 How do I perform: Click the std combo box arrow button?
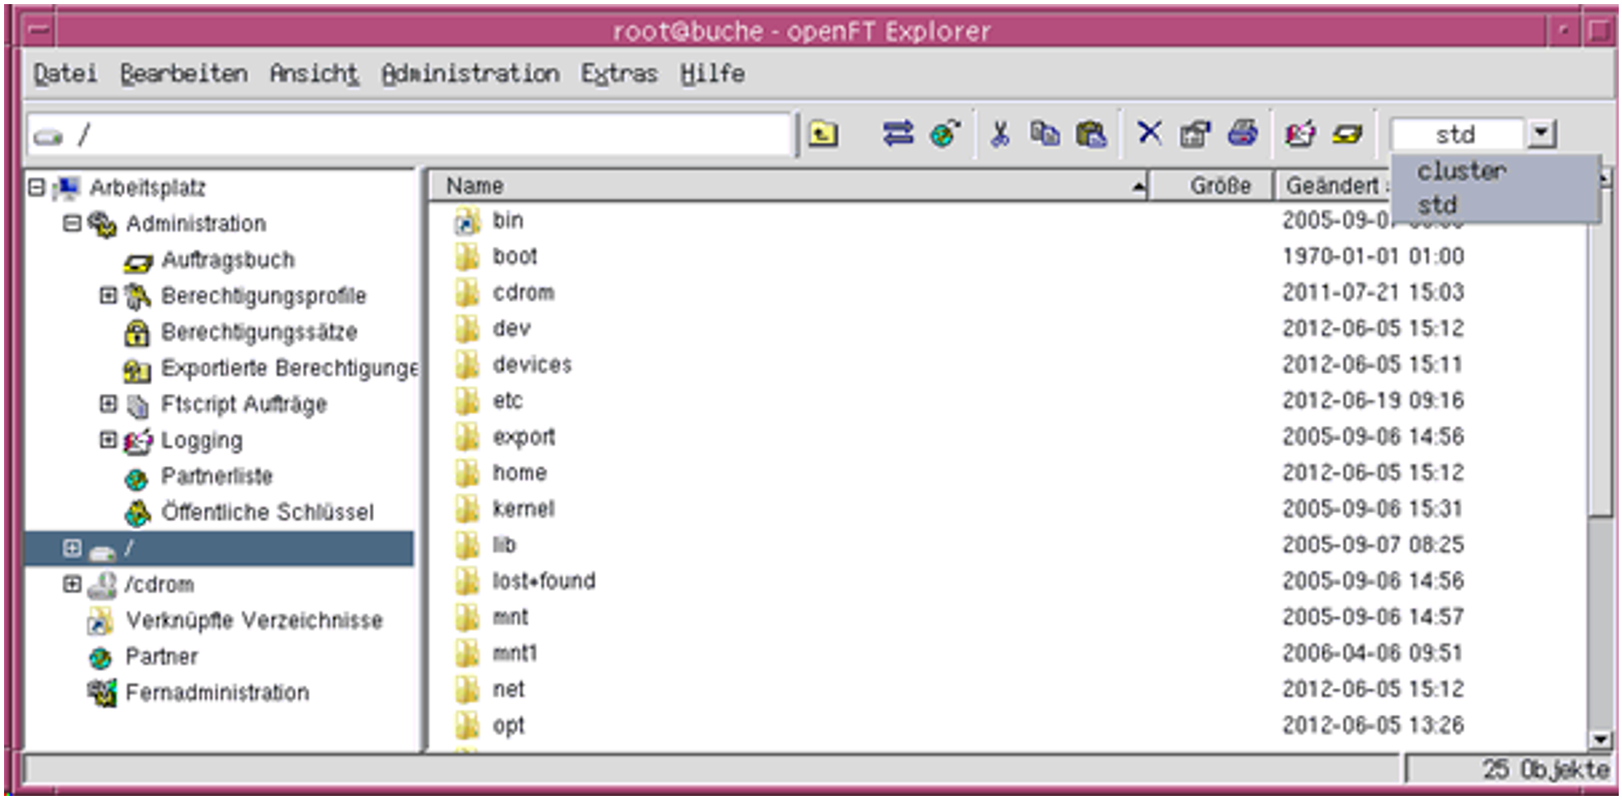(1540, 133)
